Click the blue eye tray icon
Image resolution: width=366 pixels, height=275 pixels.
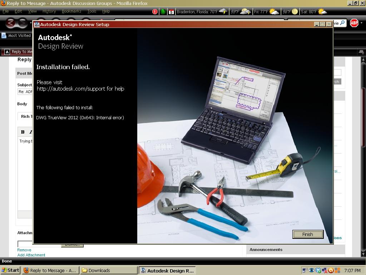pos(311,270)
